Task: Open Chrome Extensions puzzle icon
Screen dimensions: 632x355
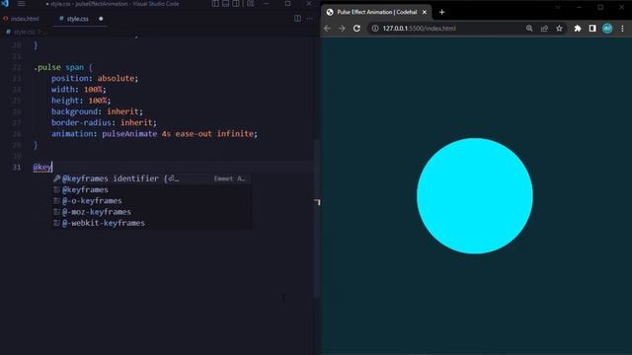Action: [578, 29]
